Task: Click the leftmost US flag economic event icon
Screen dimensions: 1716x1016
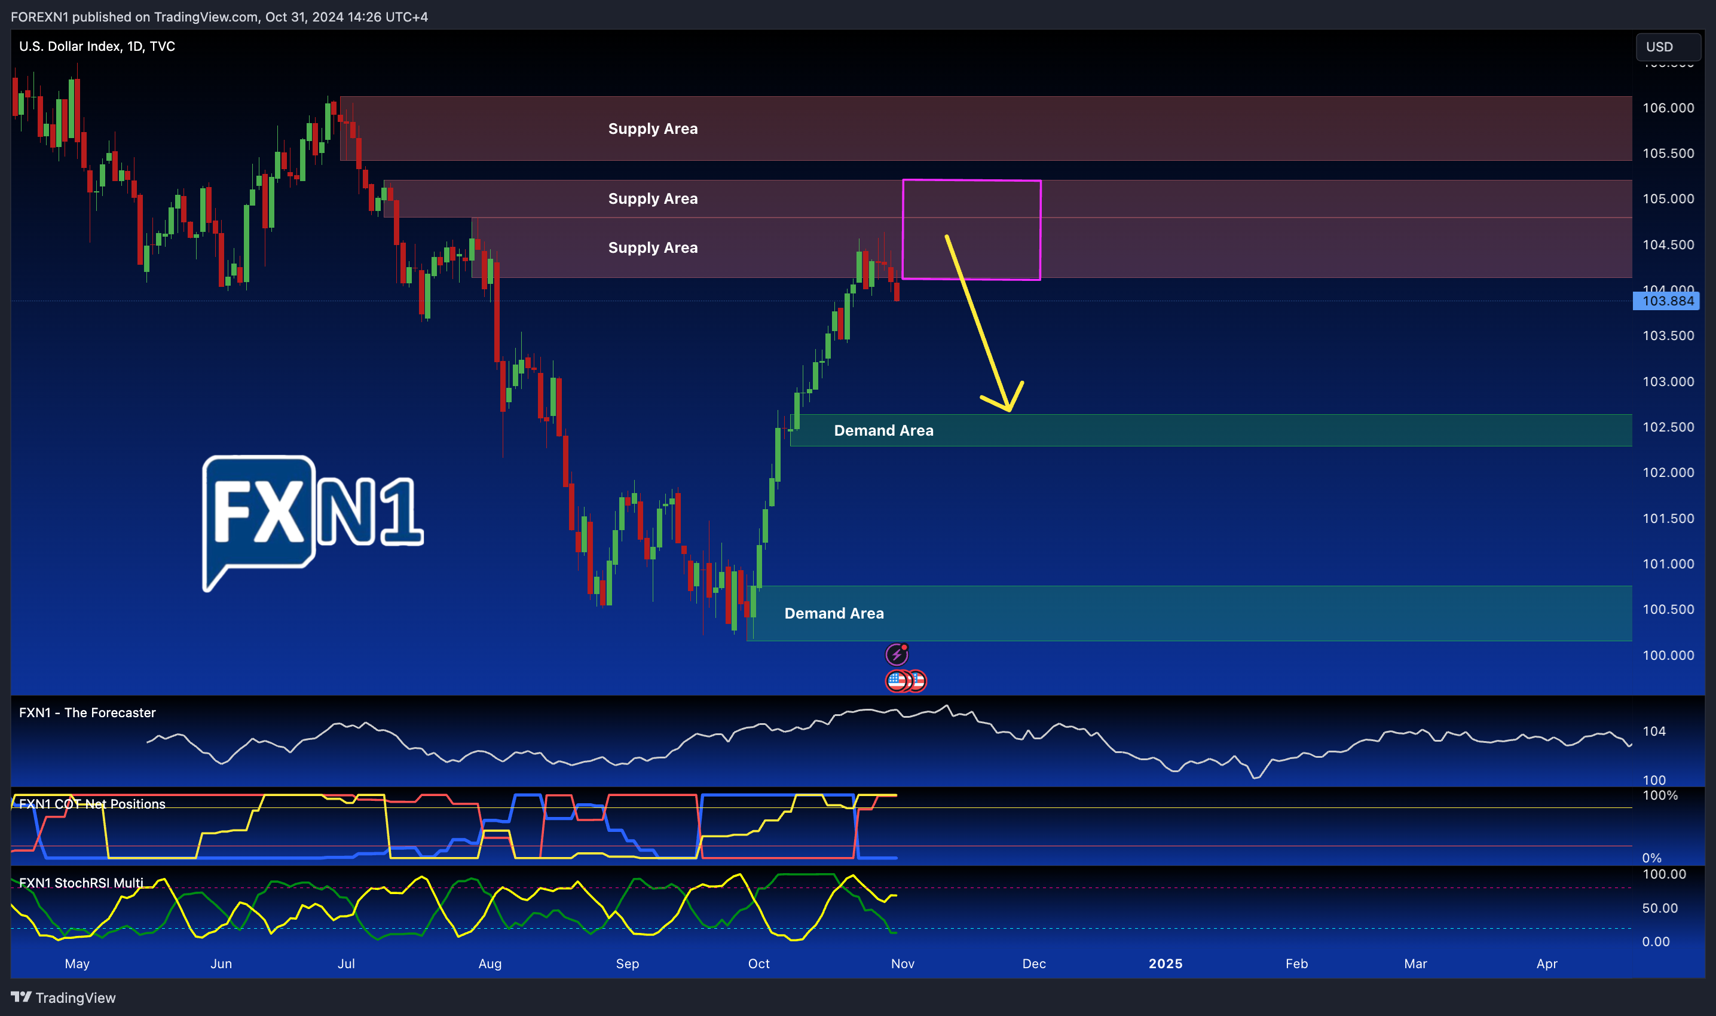Action: point(896,681)
